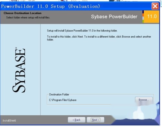Click the vertical SYBASE logo
The height and width of the screenshot is (127, 162).
[19, 70]
